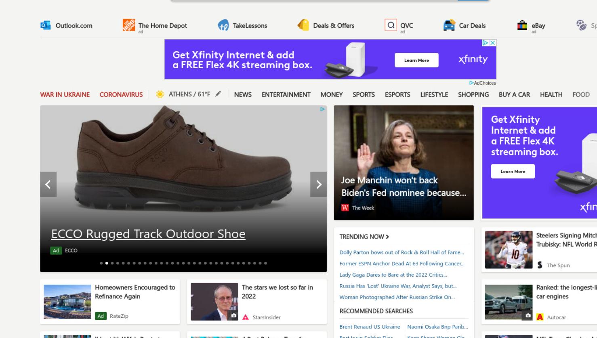Open the Money section
Screen dimensions: 597x338
click(332, 94)
